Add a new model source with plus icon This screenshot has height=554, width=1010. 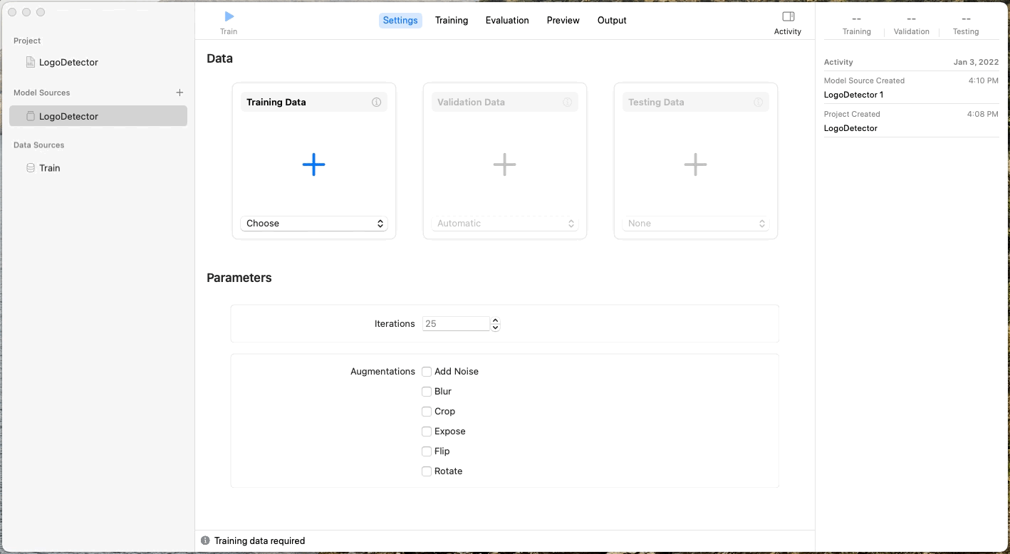[179, 93]
